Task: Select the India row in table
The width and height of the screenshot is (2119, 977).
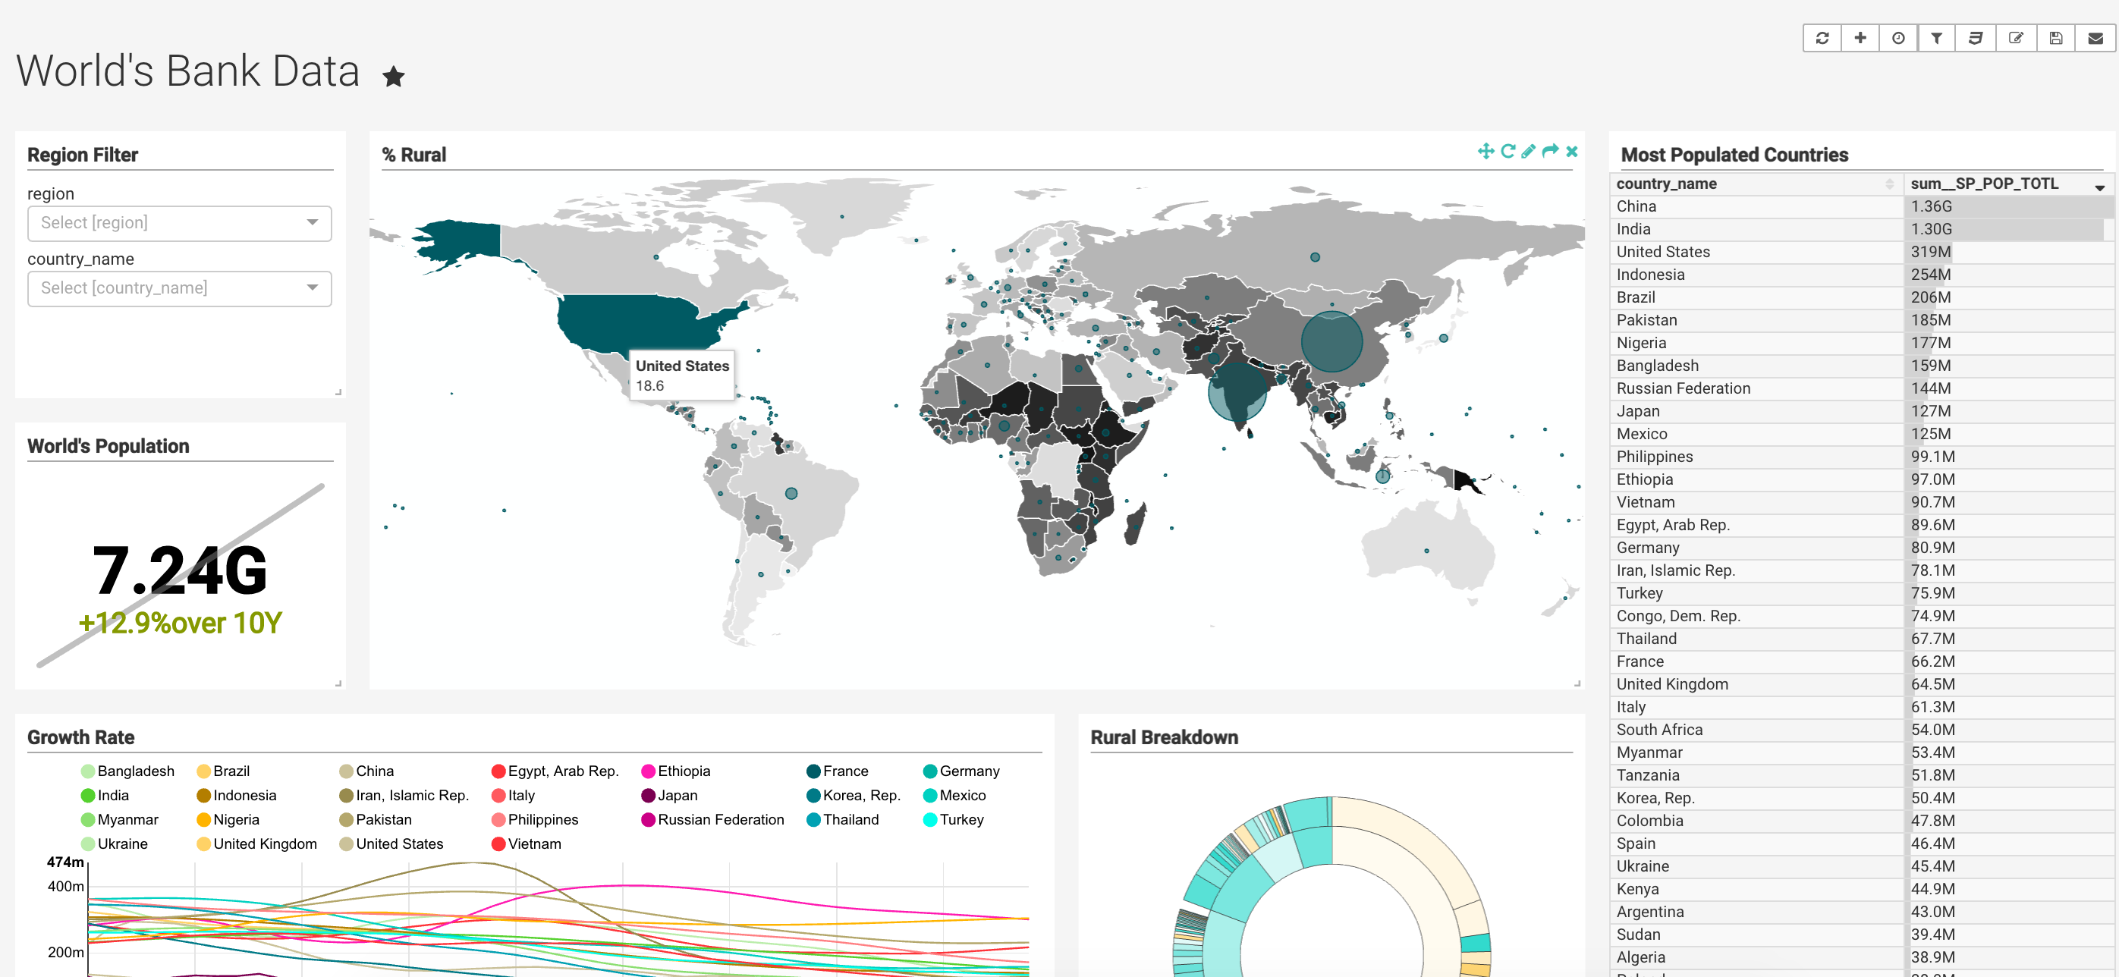Action: (1633, 229)
